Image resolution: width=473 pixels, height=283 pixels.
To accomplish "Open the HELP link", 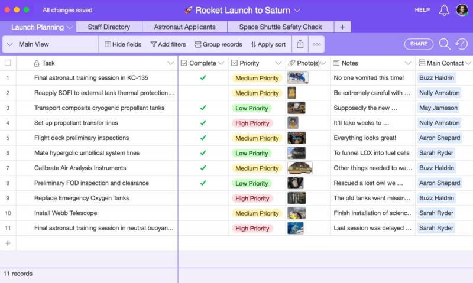I will [x=422, y=10].
